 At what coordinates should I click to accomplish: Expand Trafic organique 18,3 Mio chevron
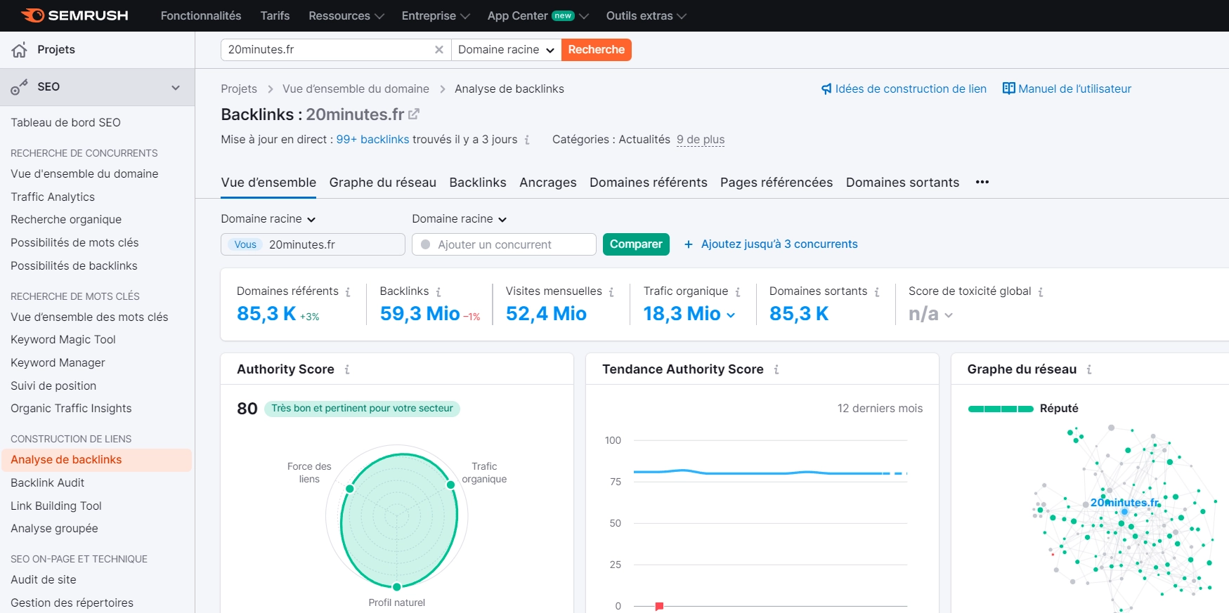pos(731,315)
